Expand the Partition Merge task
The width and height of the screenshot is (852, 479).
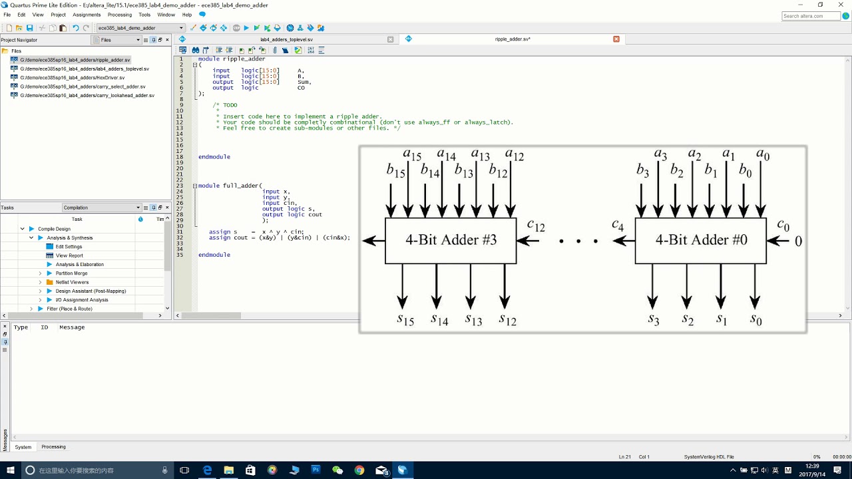coord(40,273)
